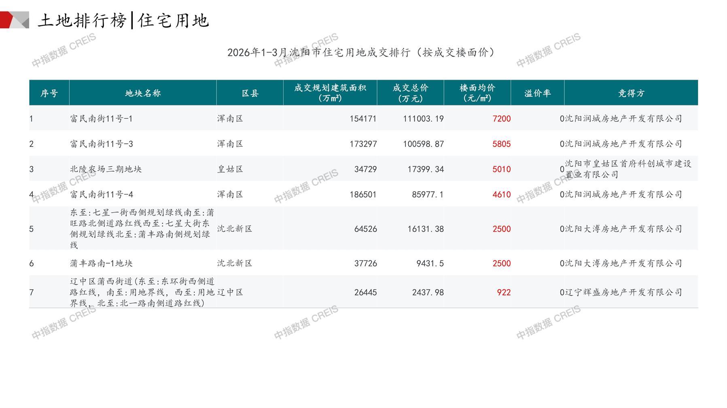727x408 pixels.
Task: Click the 皇姑区 district cell
Action: [230, 169]
